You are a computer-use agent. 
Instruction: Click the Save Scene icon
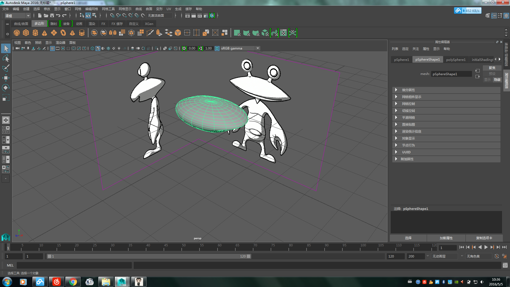[x=52, y=15]
